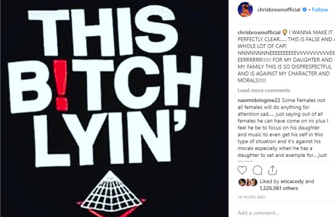Open chrisbrownofficial username in the caption
This screenshot has height=217, width=335.
[x=259, y=32]
